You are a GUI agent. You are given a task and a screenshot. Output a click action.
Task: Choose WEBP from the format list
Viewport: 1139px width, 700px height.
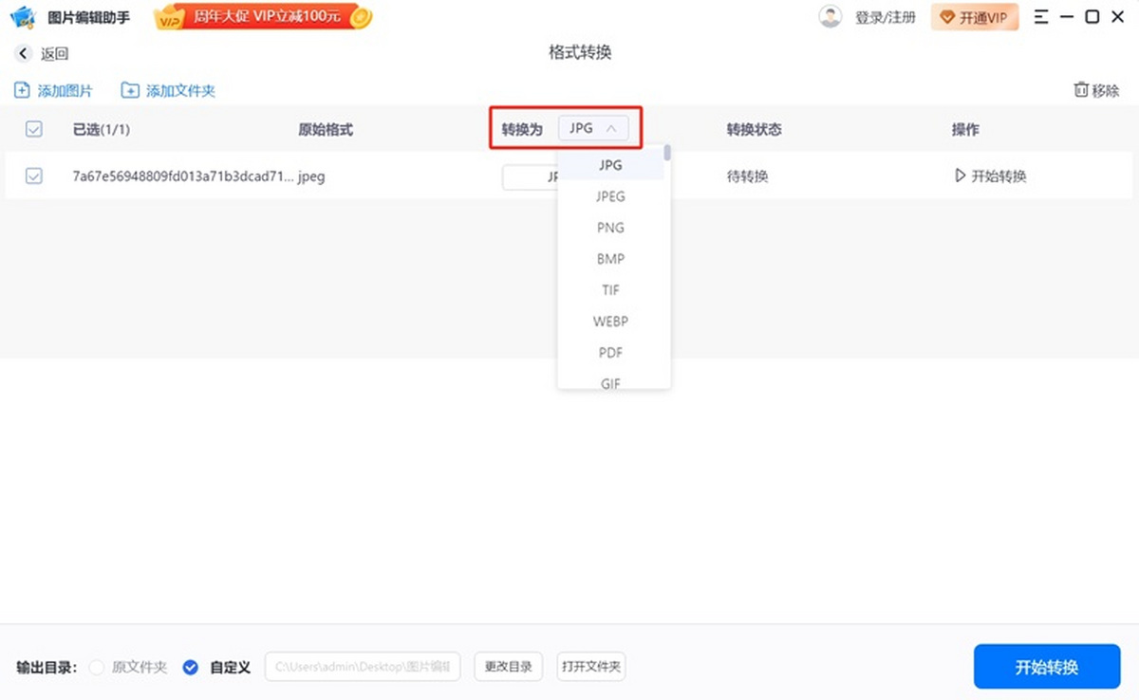(610, 322)
